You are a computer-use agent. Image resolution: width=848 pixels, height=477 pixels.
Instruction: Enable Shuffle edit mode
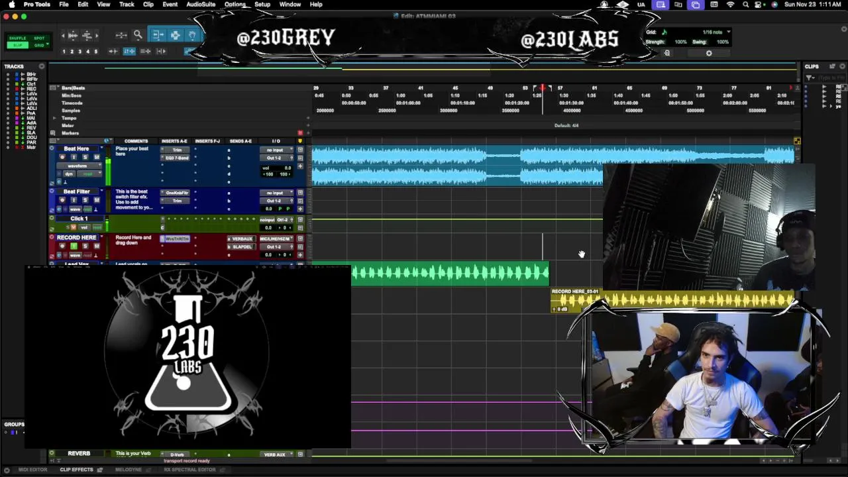pos(18,38)
